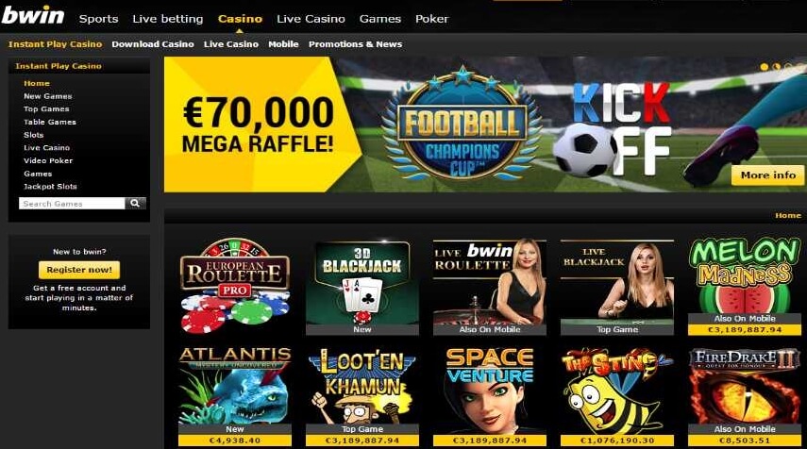The height and width of the screenshot is (449, 807).
Task: Select Table Games in sidebar
Action: click(50, 122)
